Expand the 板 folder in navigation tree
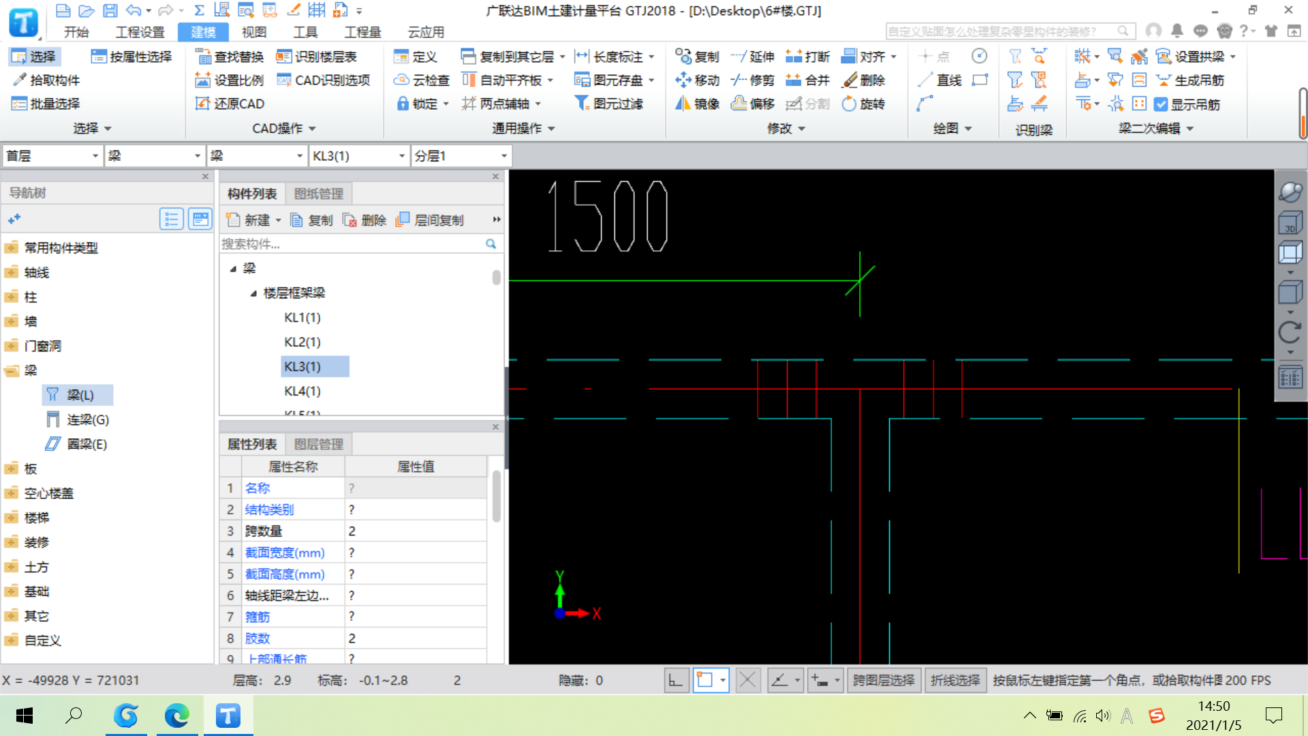1308x736 pixels. pos(11,469)
